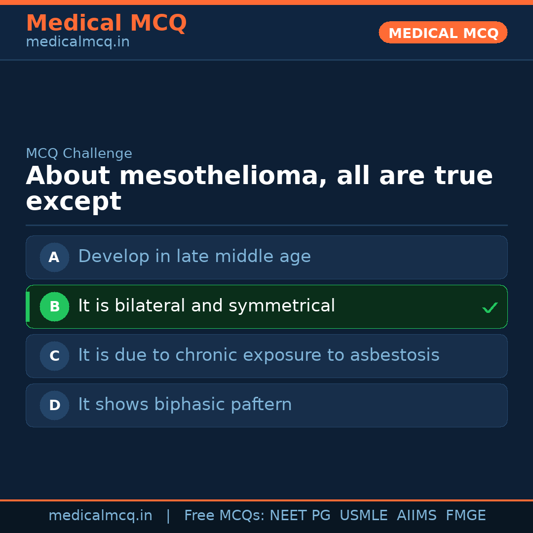Select answer "It is bilateral and symmetrical"

tap(206, 306)
